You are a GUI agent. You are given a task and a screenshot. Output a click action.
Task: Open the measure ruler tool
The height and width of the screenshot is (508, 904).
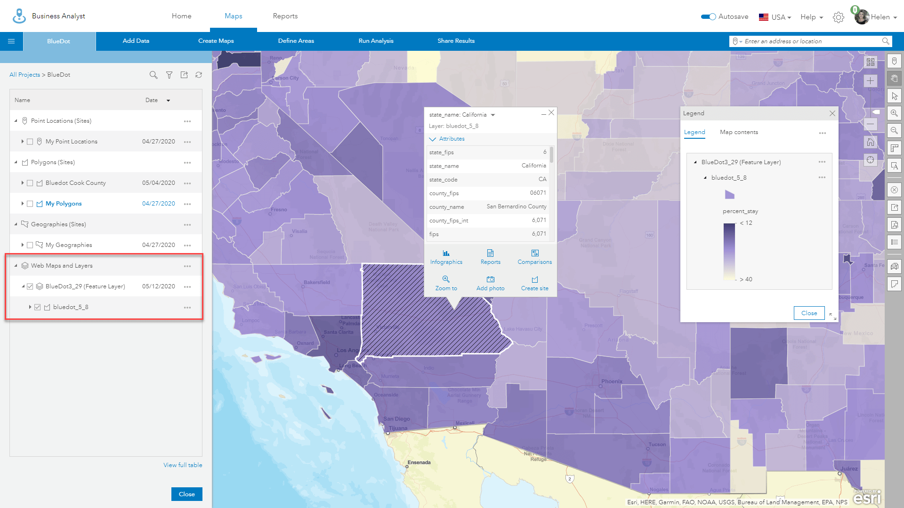[x=894, y=148]
